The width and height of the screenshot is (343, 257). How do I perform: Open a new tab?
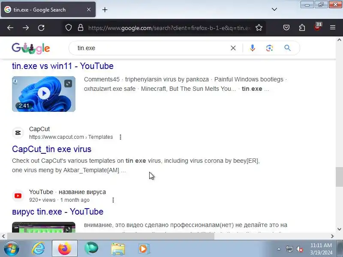click(x=105, y=9)
